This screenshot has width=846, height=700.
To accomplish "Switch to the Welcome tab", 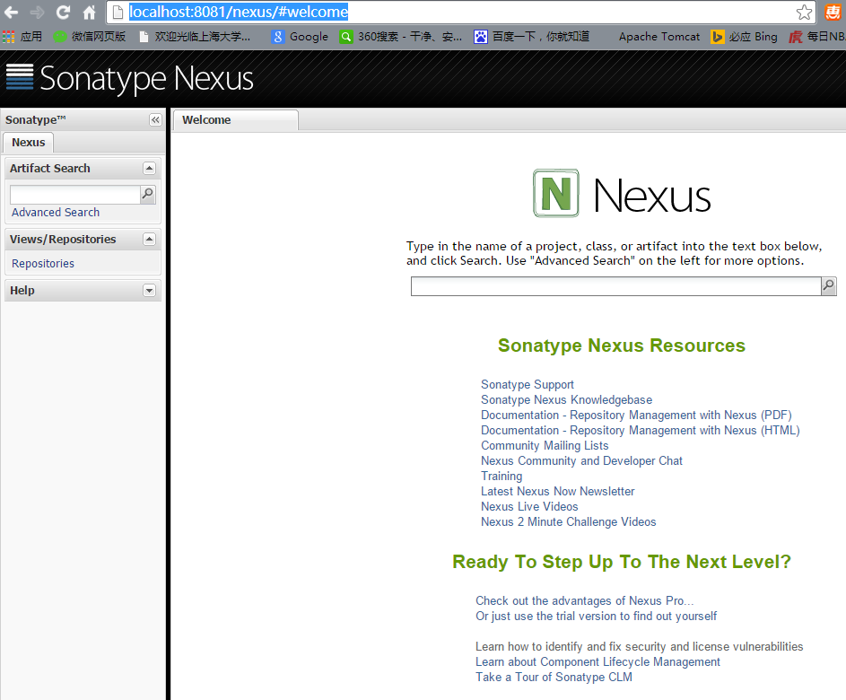I will tap(206, 119).
